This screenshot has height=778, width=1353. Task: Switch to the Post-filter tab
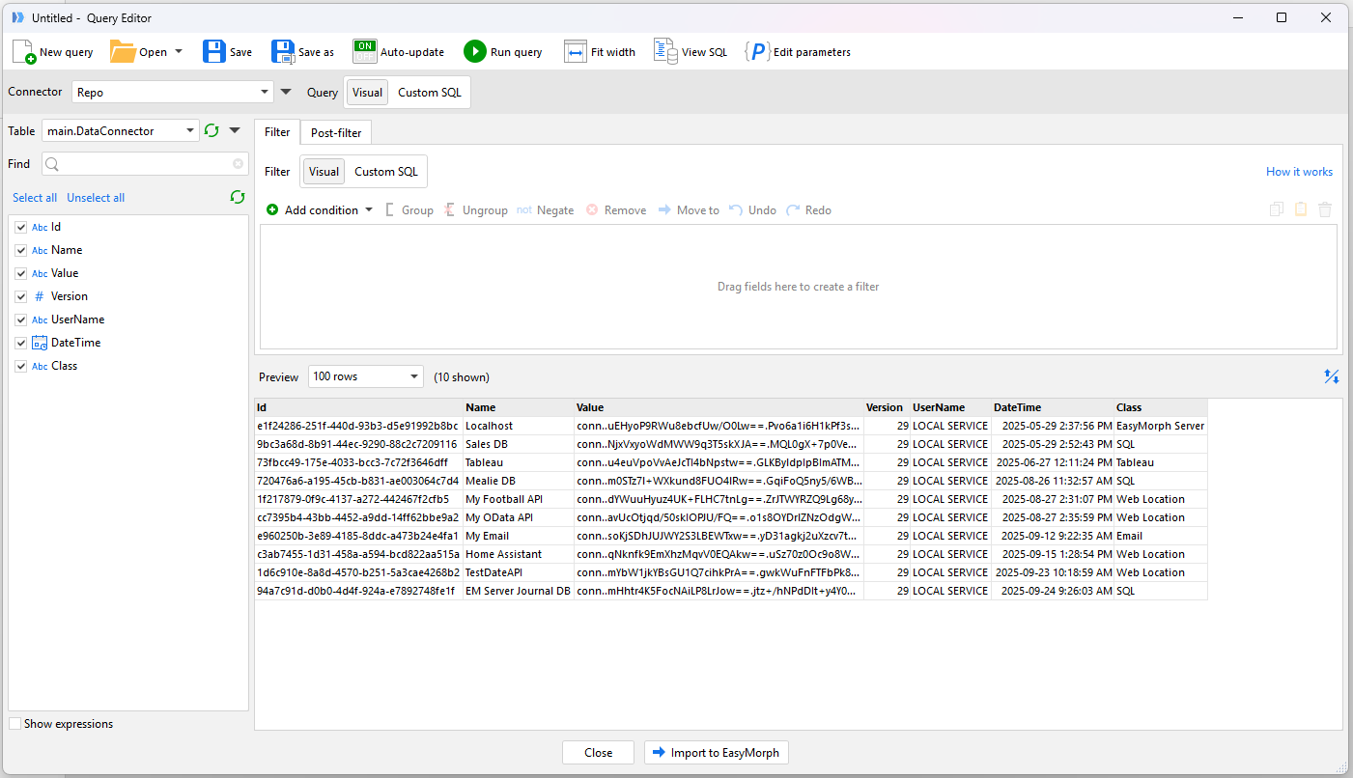tap(335, 133)
